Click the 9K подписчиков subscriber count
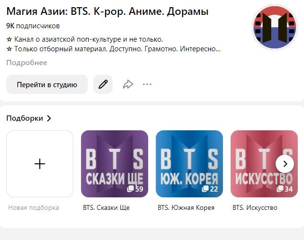The image size is (304, 240). [33, 26]
